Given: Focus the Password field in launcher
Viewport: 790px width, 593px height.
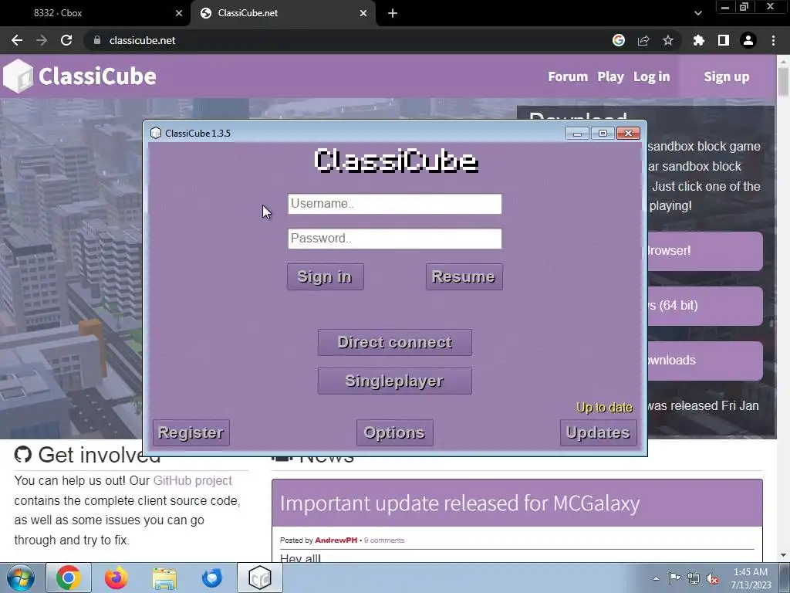Looking at the screenshot, I should coord(394,239).
